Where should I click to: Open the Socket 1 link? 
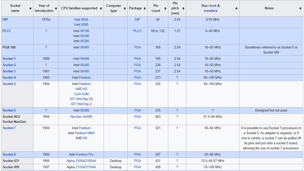(9, 59)
